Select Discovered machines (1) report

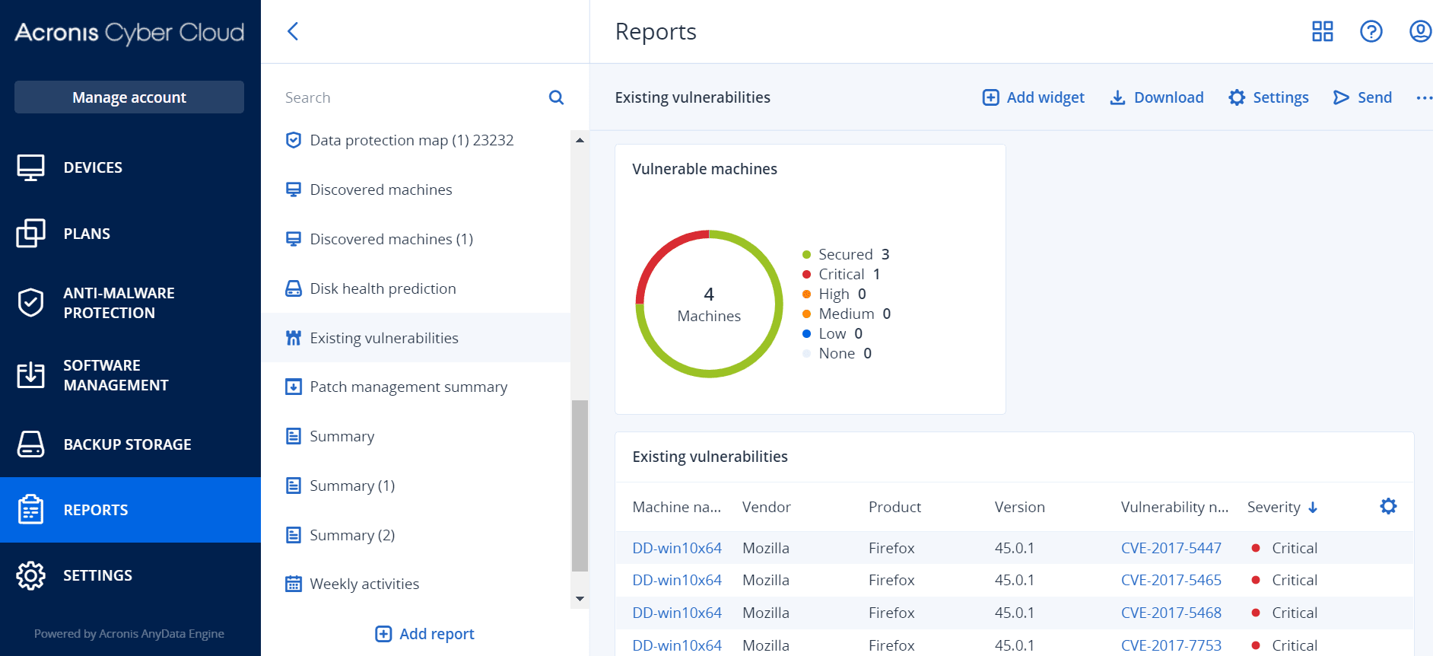point(415,239)
